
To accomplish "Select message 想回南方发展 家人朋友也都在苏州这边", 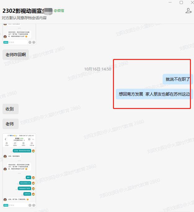I will pyautogui.click(x=154, y=94).
